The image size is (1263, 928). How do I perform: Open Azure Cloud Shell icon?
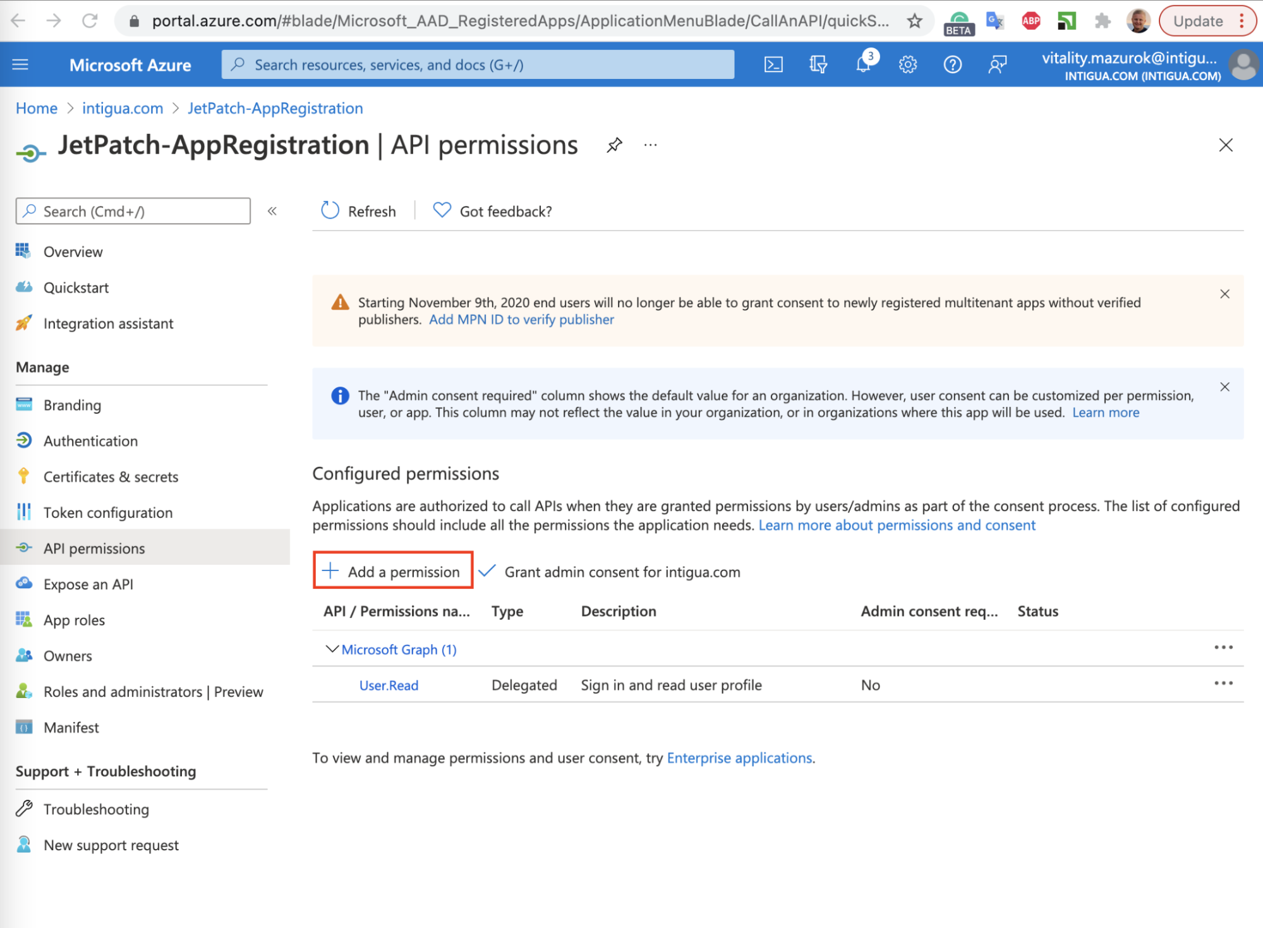tap(773, 64)
